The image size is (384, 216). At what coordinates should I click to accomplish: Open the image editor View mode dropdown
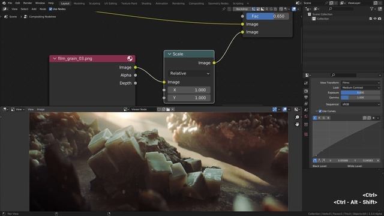(x=17, y=109)
